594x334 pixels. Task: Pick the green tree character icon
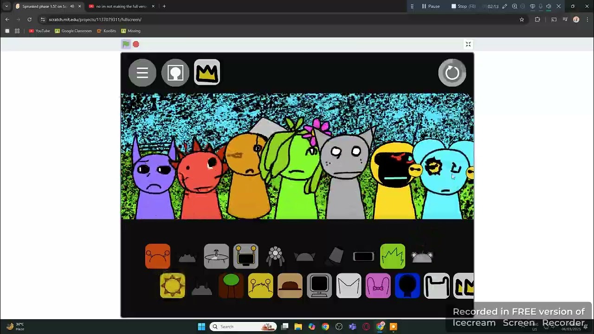click(x=231, y=285)
